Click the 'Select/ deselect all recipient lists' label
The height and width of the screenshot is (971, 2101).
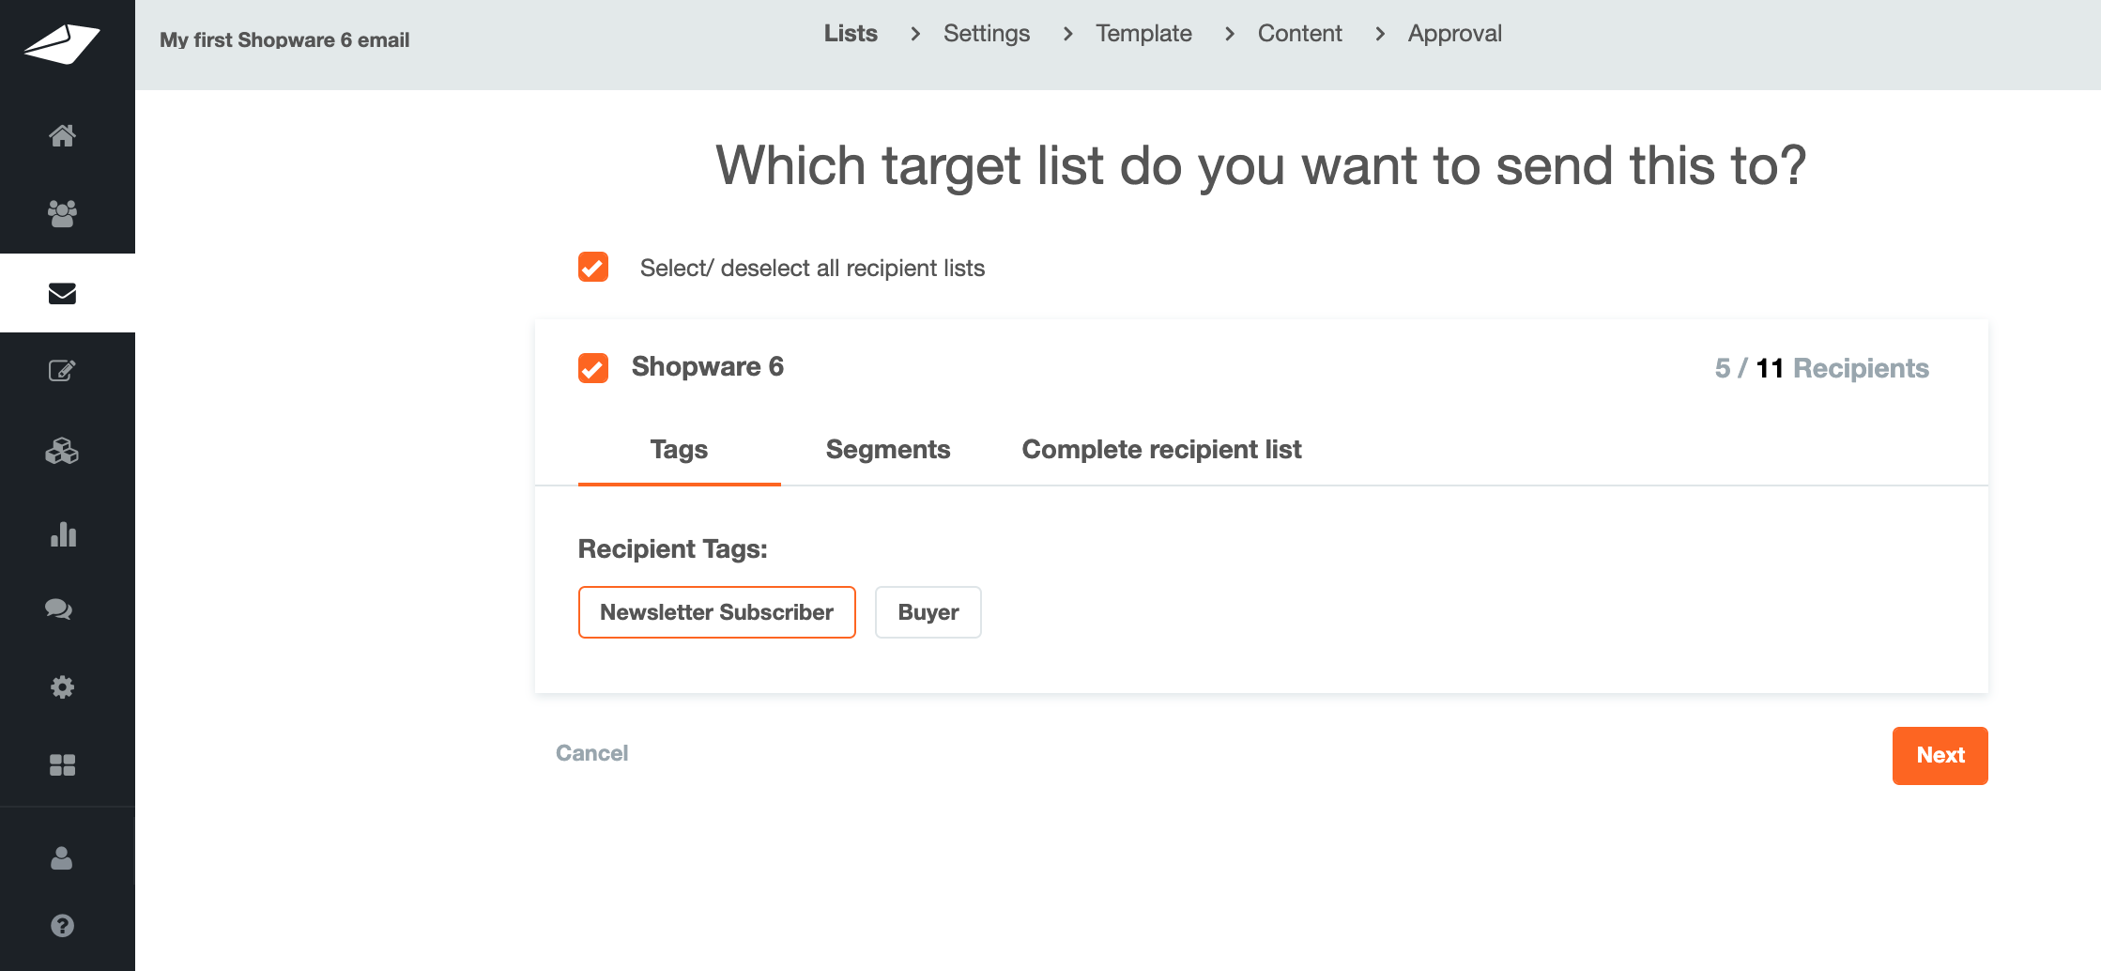(x=812, y=268)
